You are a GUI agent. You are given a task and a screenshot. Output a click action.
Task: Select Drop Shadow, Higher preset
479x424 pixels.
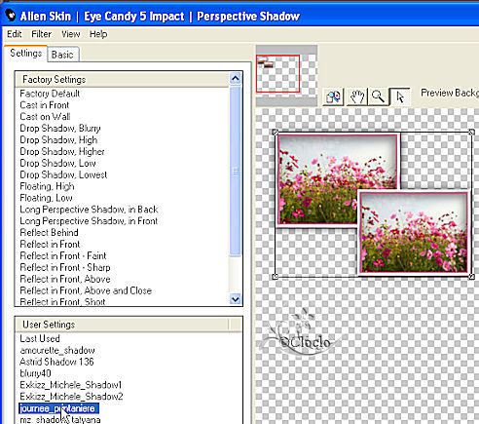point(62,152)
